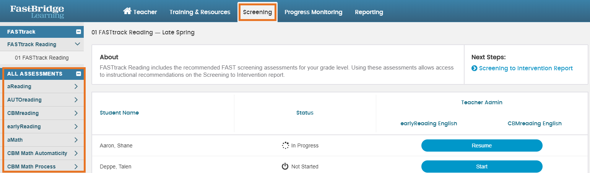This screenshot has height=173, width=590.
Task: Start assessment for Deppe, Talen
Action: 482,167
